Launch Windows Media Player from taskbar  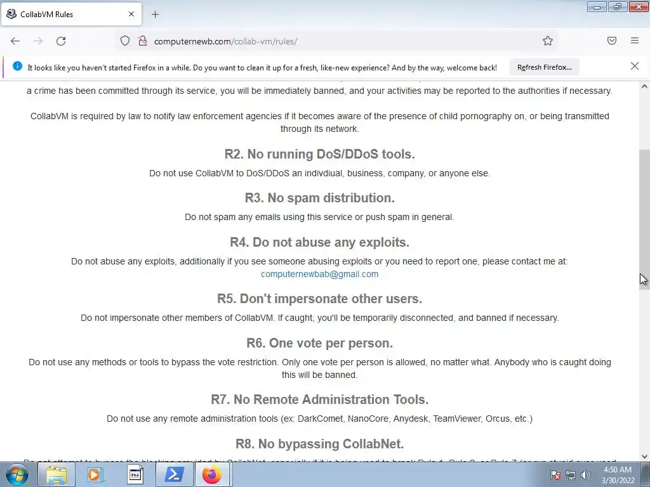point(95,474)
